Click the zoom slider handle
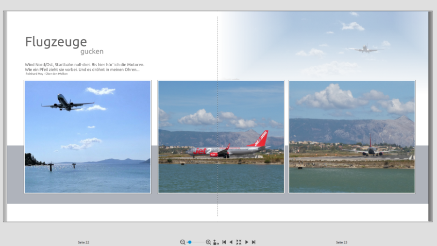The image size is (437, 246). [x=190, y=242]
